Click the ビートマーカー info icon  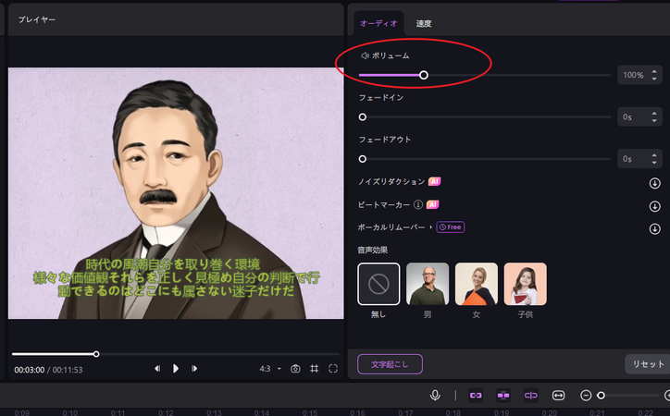click(418, 205)
